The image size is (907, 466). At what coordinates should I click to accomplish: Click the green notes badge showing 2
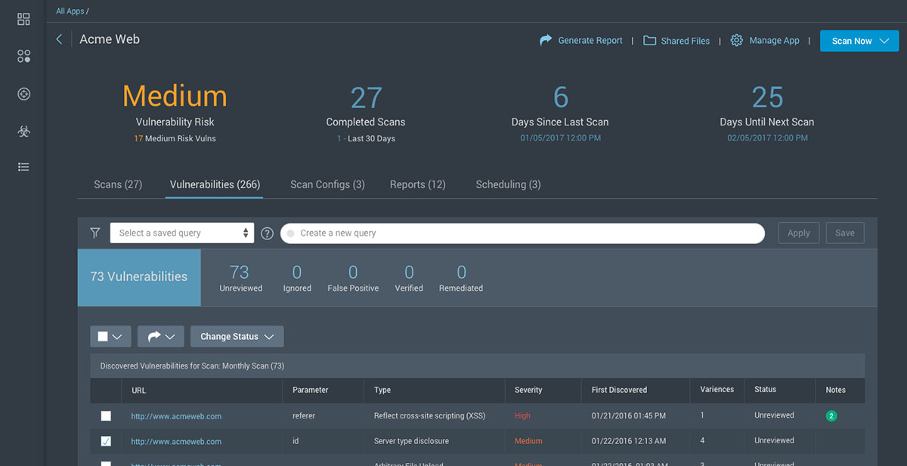tap(831, 415)
